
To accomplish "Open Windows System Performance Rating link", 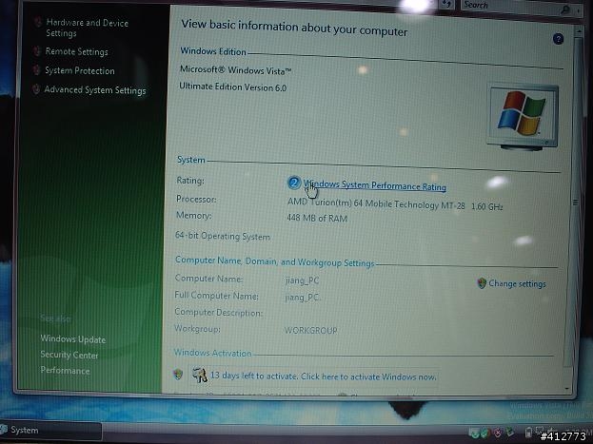I will [x=375, y=185].
